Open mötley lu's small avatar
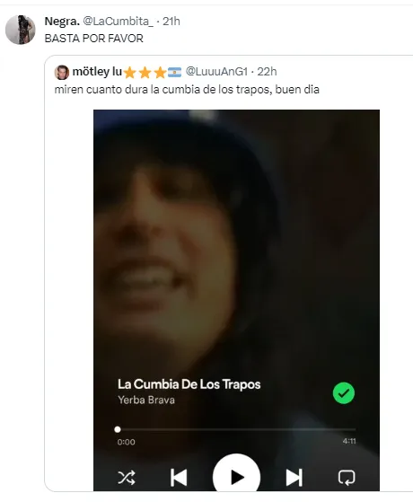Image resolution: width=413 pixels, height=502 pixels. click(61, 72)
